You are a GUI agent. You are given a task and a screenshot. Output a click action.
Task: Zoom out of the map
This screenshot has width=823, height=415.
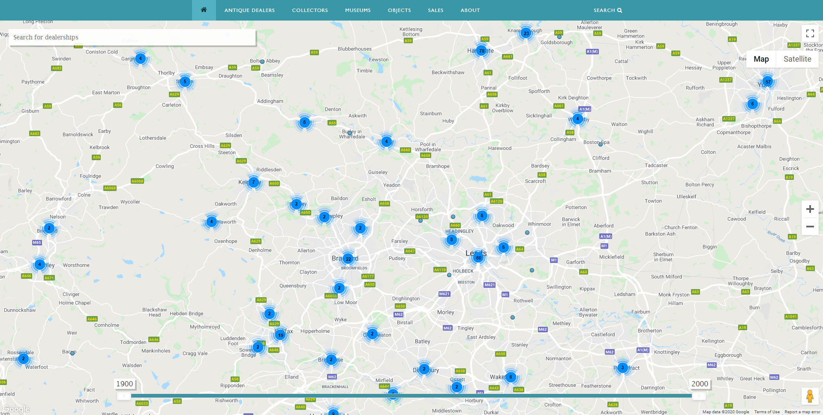point(810,227)
